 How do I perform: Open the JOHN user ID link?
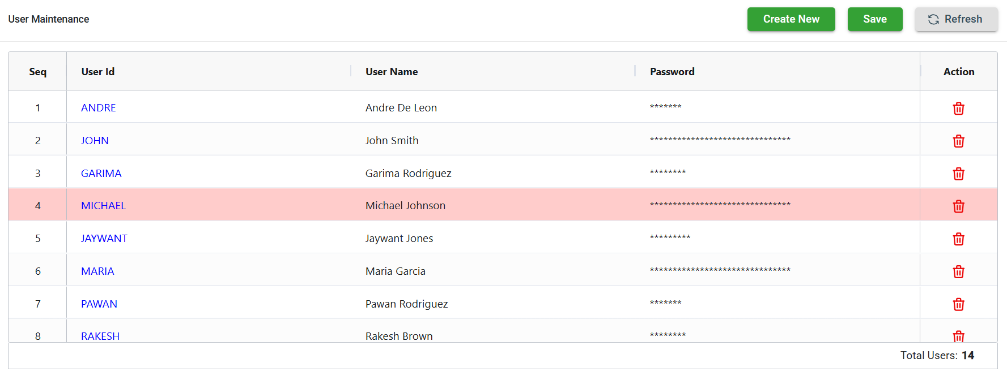click(95, 141)
